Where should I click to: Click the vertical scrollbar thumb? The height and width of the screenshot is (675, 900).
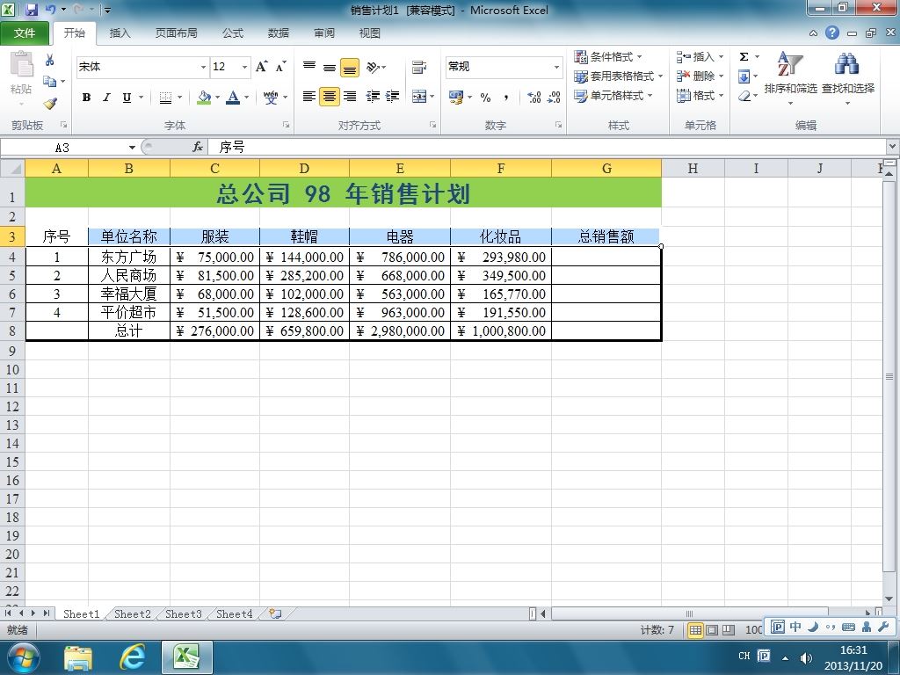pos(889,376)
